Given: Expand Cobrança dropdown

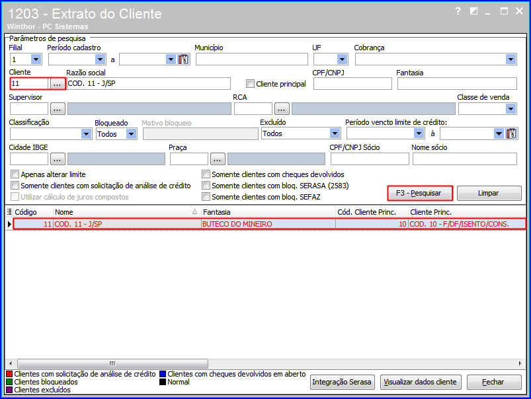Looking at the screenshot, I should (511, 59).
